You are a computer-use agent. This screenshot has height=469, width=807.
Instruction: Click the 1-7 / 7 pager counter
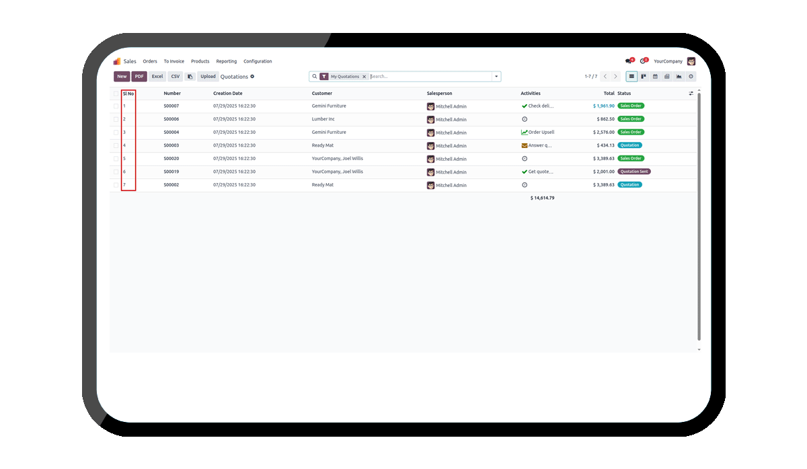pyautogui.click(x=591, y=77)
